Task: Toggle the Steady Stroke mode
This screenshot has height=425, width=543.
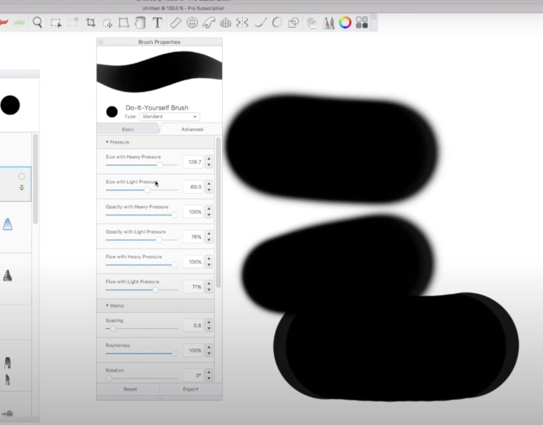Action: pos(261,22)
